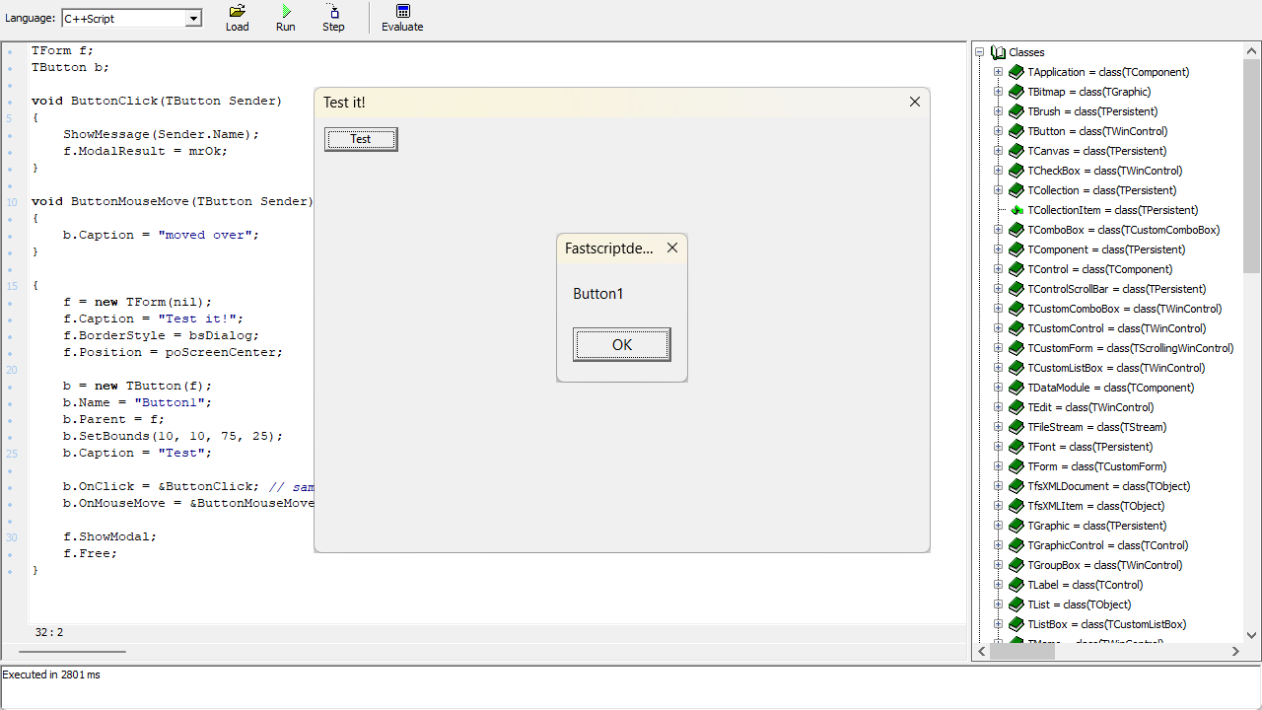Click the TForm class icon
Image resolution: width=1262 pixels, height=710 pixels.
click(x=1017, y=466)
